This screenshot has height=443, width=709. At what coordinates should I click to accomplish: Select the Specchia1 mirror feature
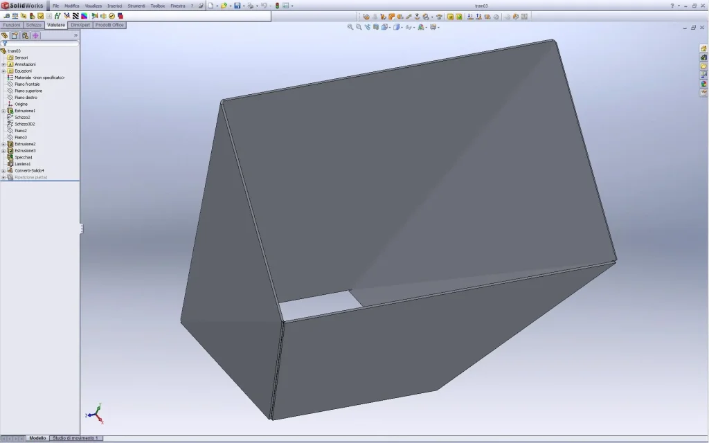point(24,157)
